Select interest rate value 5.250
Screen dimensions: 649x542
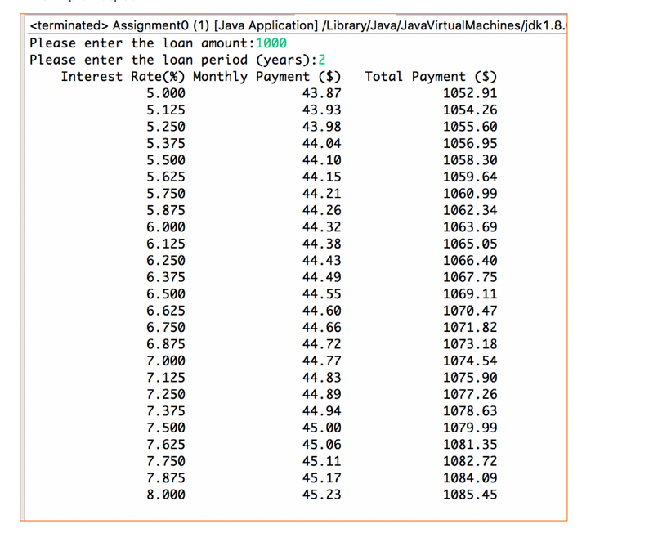point(166,127)
